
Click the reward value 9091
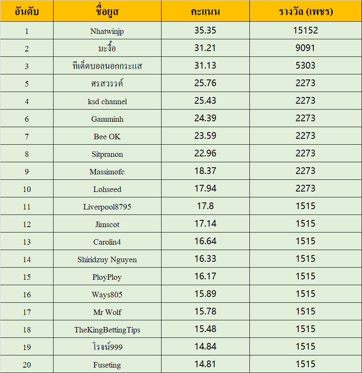click(x=306, y=48)
